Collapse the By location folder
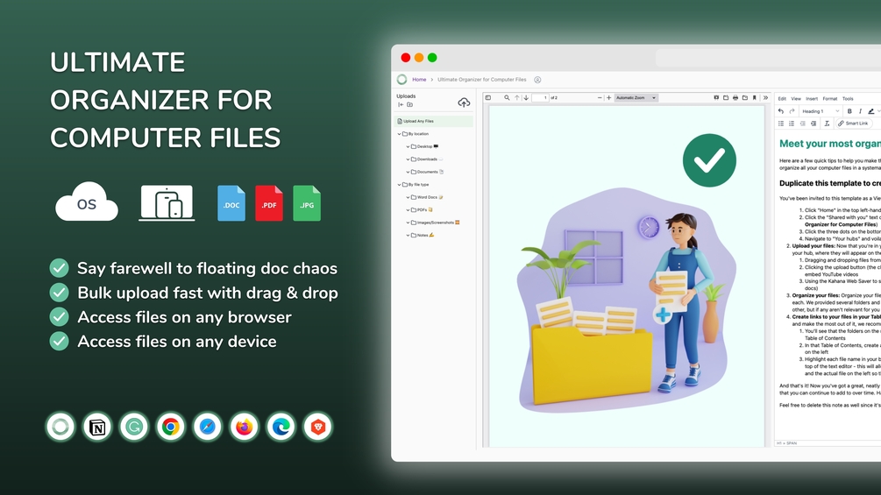This screenshot has width=881, height=495. point(400,134)
